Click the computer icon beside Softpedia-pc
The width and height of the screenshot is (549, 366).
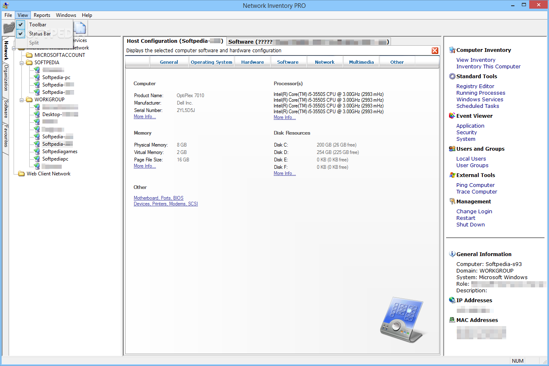[x=37, y=77]
